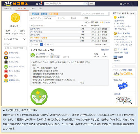
Task: Click the blue 自由参加 badge
Action: [x=35, y=14]
